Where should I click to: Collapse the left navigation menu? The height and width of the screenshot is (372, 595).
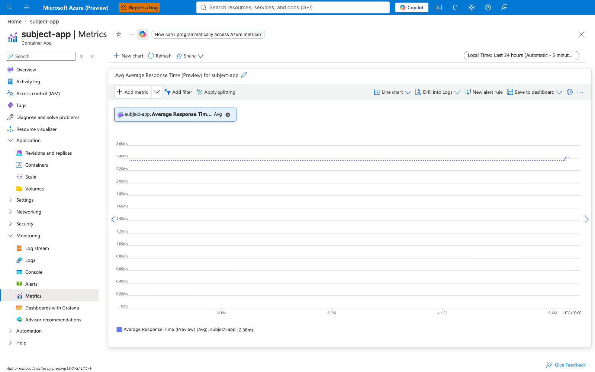click(92, 56)
